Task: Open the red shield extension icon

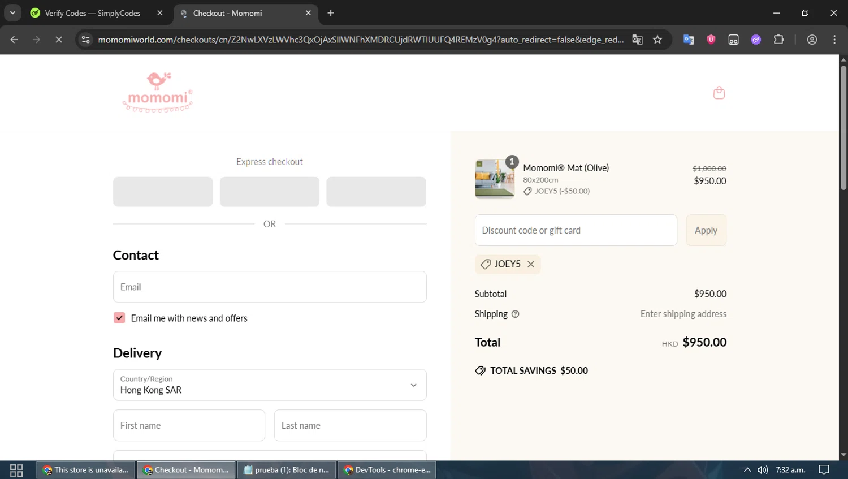Action: (711, 40)
